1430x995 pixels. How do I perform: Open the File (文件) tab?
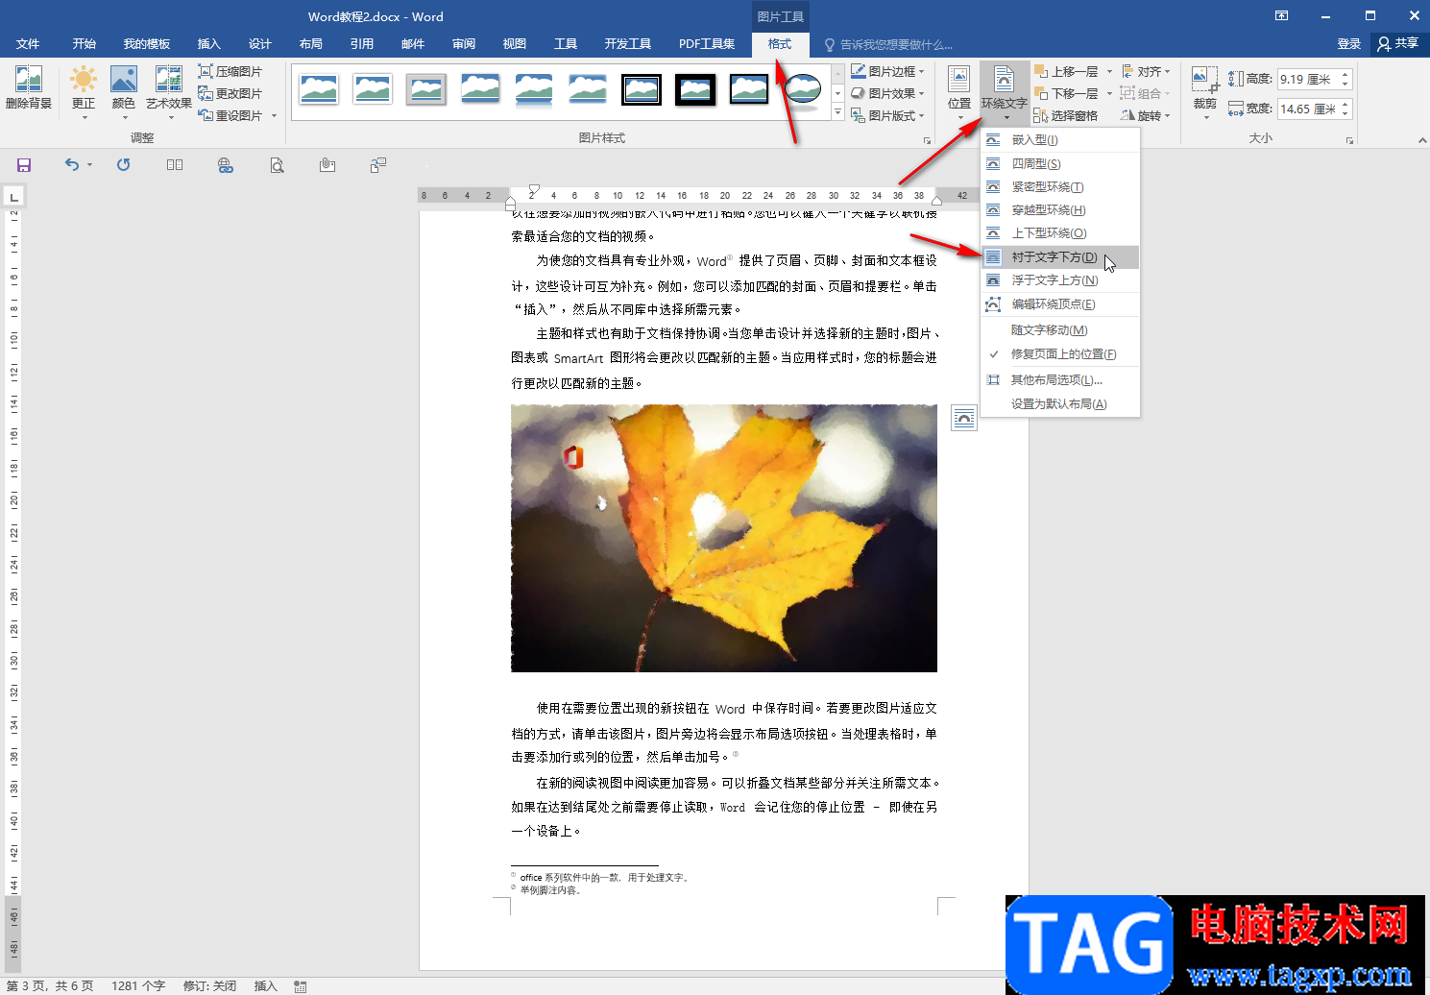[28, 44]
